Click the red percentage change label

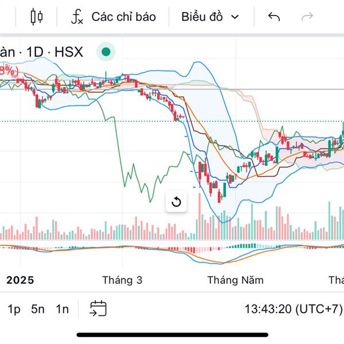pyautogui.click(x=9, y=71)
